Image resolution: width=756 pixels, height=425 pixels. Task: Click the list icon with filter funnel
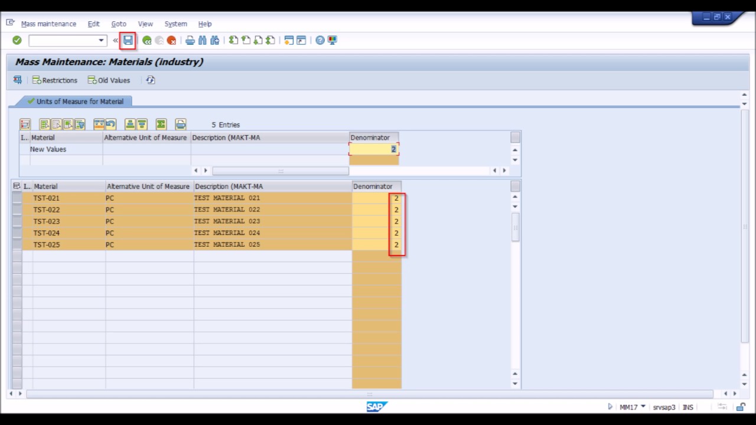point(80,124)
